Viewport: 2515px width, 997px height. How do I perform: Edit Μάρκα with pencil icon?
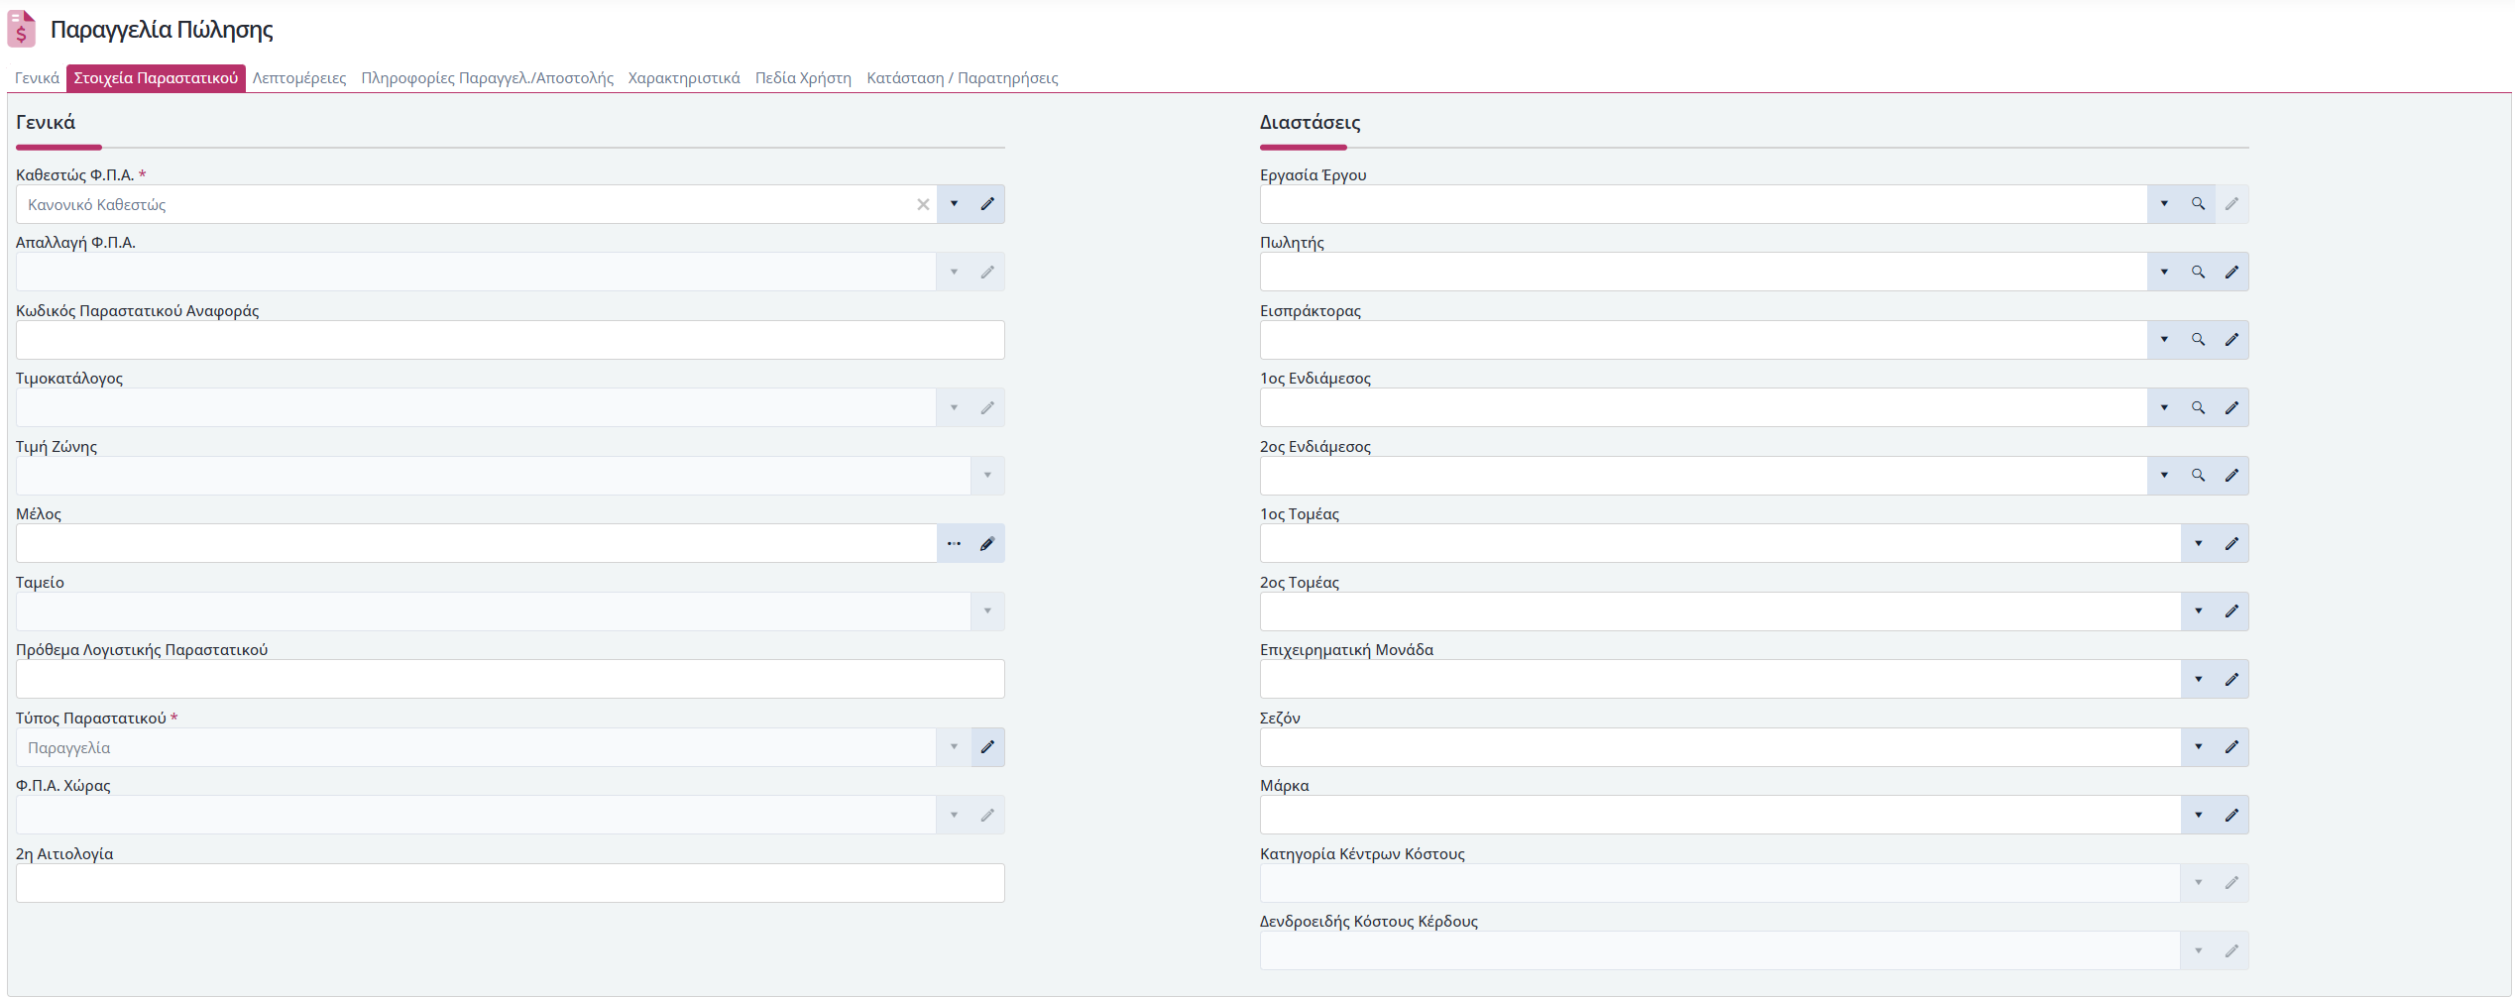pyautogui.click(x=2231, y=815)
